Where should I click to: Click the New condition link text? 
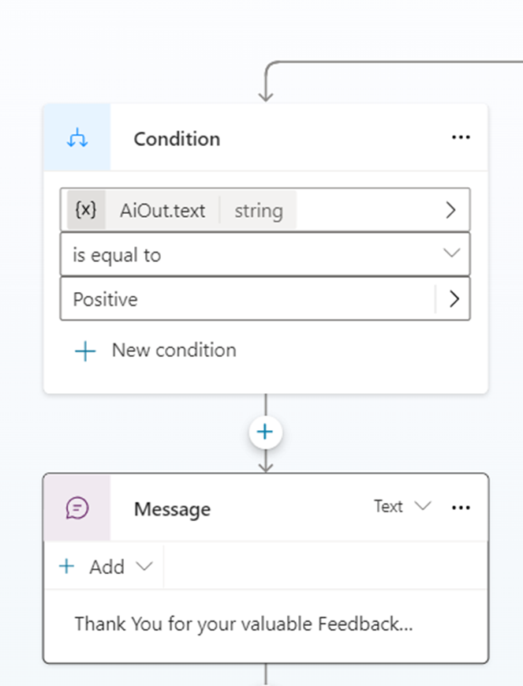click(x=174, y=350)
